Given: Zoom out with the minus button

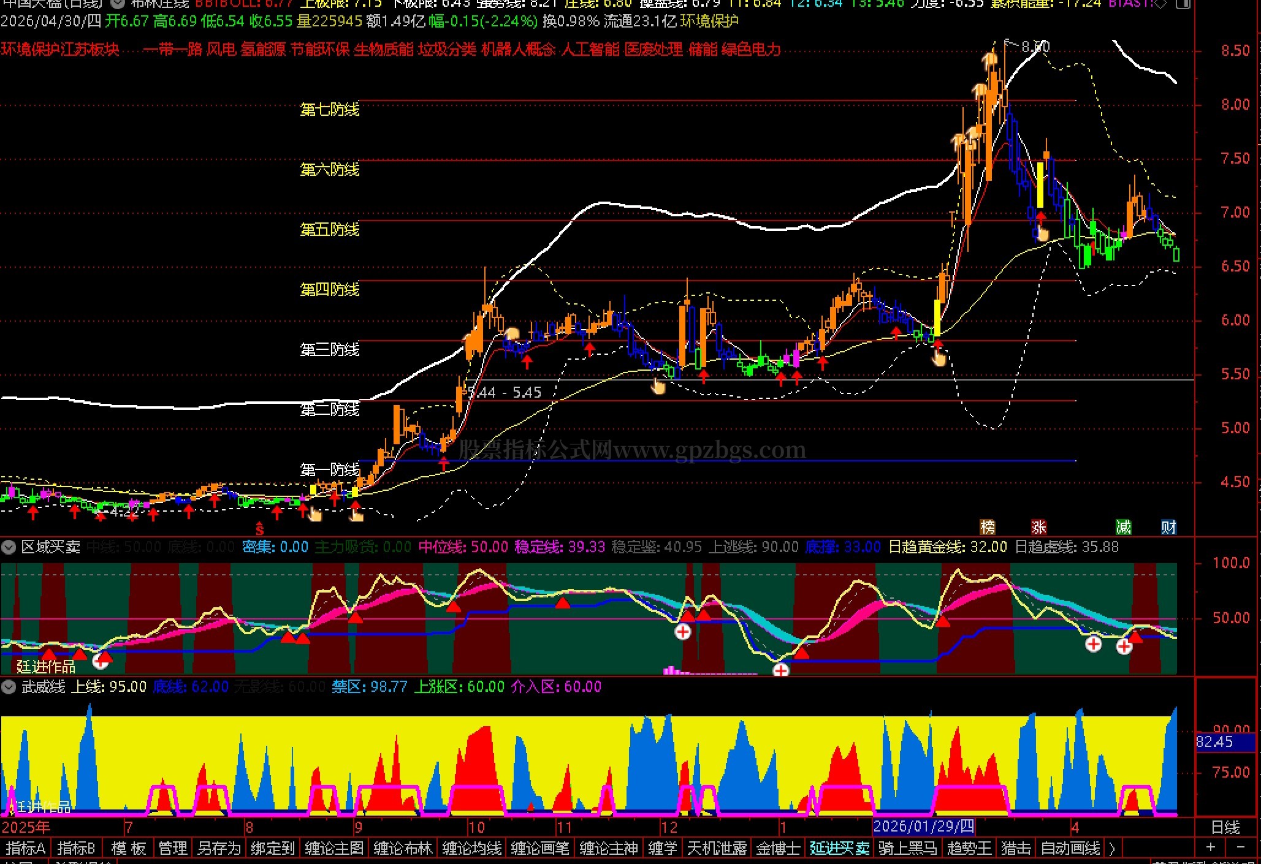Looking at the screenshot, I should 1241,847.
